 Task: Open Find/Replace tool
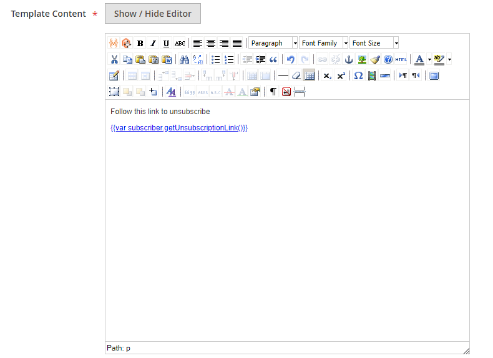[x=197, y=59]
